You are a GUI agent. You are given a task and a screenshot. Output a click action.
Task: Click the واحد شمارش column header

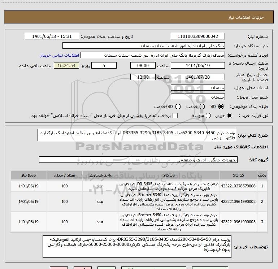(x=100, y=175)
